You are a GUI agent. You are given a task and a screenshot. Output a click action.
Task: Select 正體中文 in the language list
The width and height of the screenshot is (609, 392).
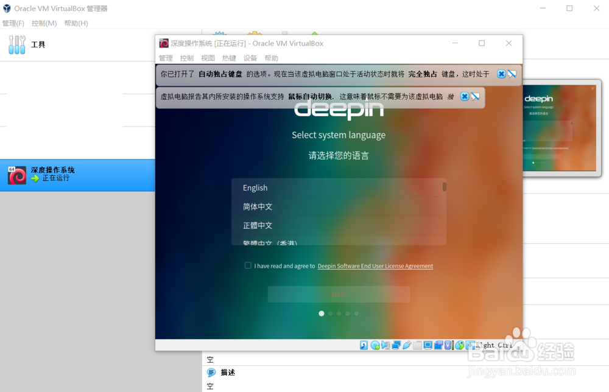coord(337,225)
